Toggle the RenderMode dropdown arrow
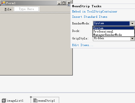 (132, 23)
